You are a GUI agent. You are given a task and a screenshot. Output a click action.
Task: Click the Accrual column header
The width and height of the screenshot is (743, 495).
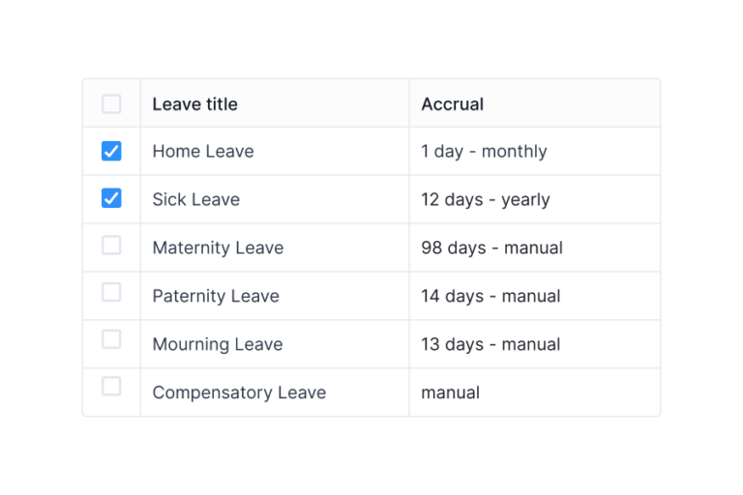click(x=452, y=104)
